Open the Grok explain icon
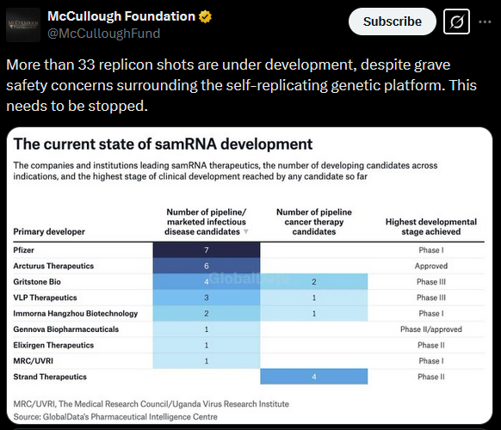Image resolution: width=501 pixels, height=430 pixels. pyautogui.click(x=456, y=21)
